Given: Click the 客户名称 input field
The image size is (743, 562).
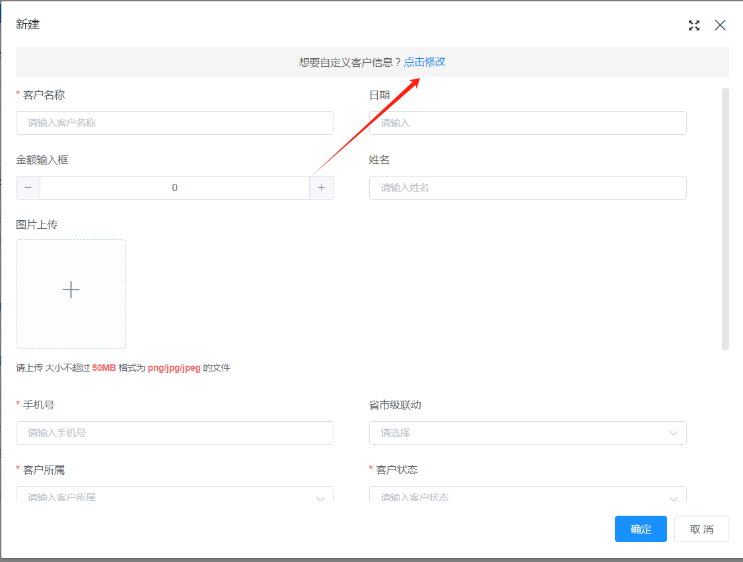Looking at the screenshot, I should (174, 123).
